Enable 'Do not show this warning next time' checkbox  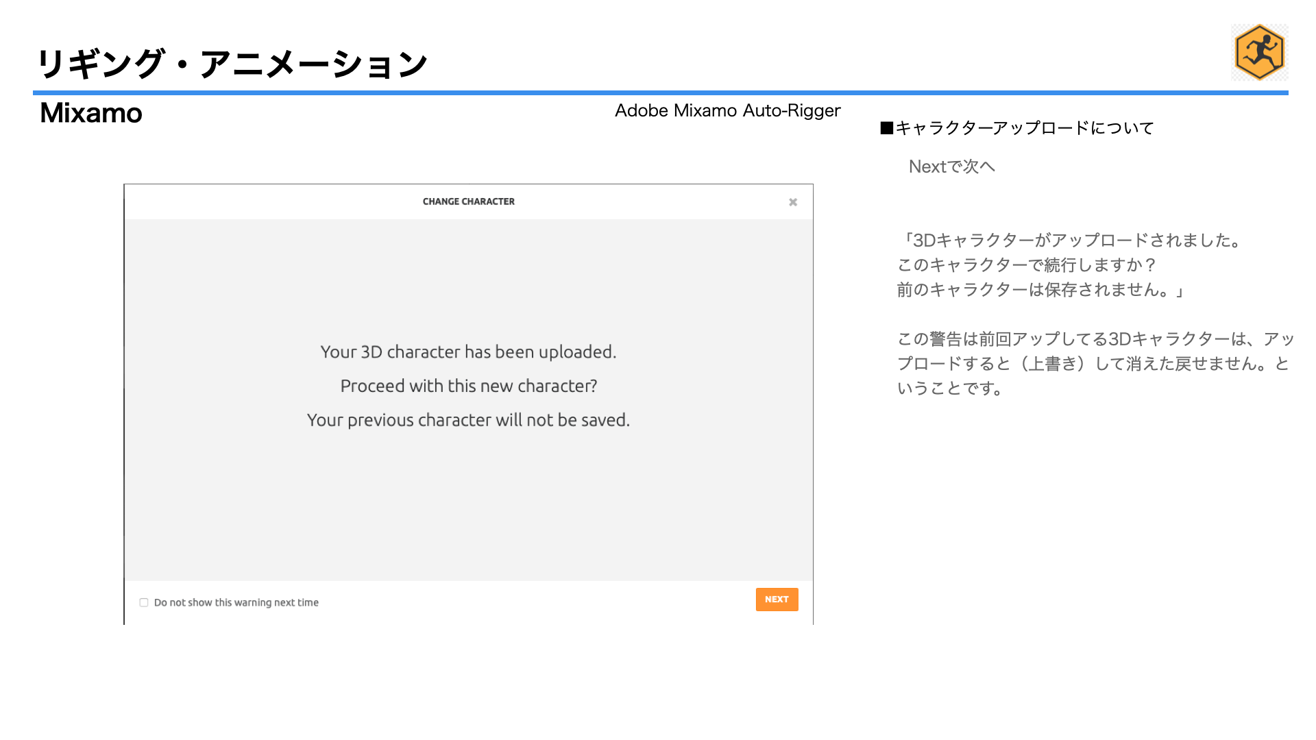pyautogui.click(x=144, y=603)
